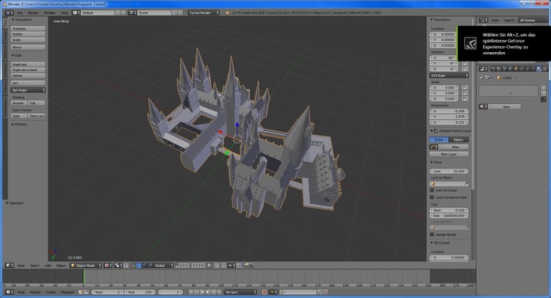Open the pivot point selector
551x298 pixels.
tap(118, 266)
